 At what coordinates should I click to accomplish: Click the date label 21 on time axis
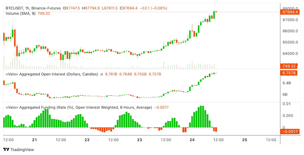tap(35, 140)
